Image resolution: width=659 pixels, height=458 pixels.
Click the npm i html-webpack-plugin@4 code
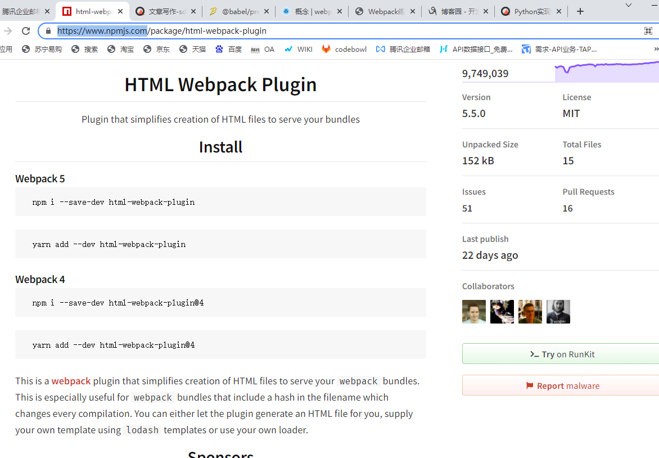click(x=118, y=303)
